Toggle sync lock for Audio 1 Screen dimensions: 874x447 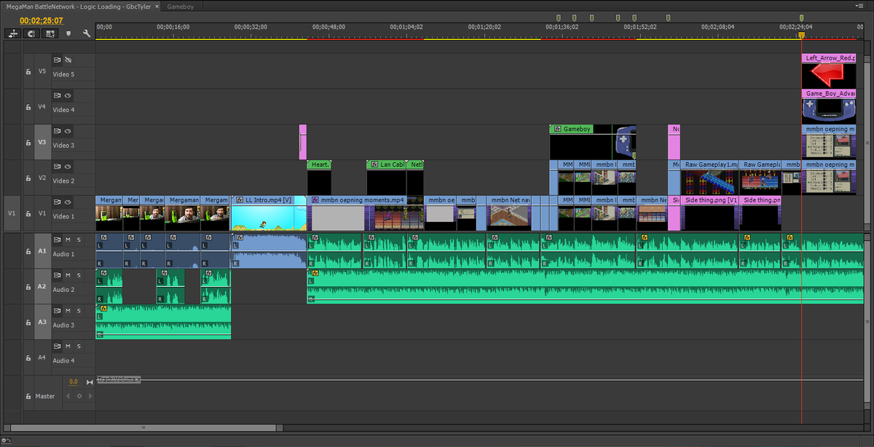click(57, 240)
